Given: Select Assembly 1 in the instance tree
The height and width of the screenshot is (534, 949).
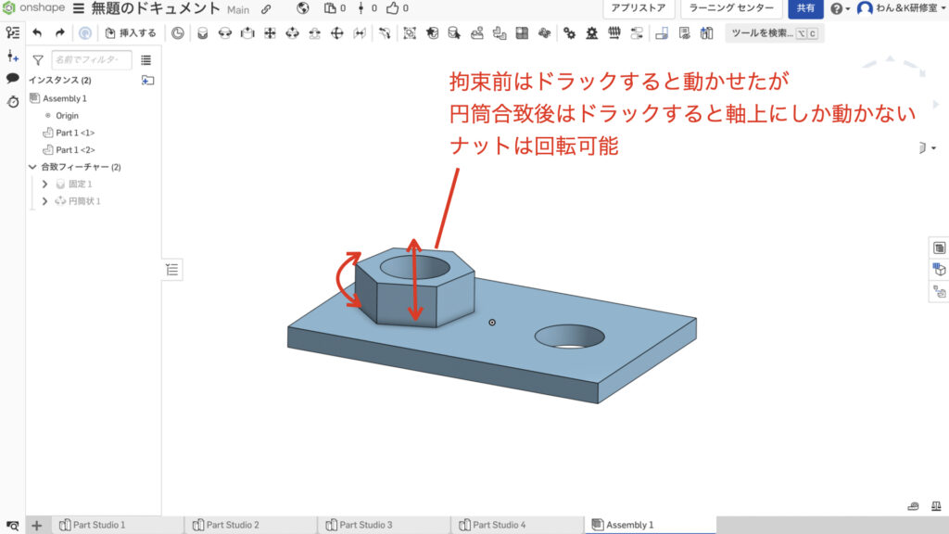Looking at the screenshot, I should pyautogui.click(x=65, y=98).
